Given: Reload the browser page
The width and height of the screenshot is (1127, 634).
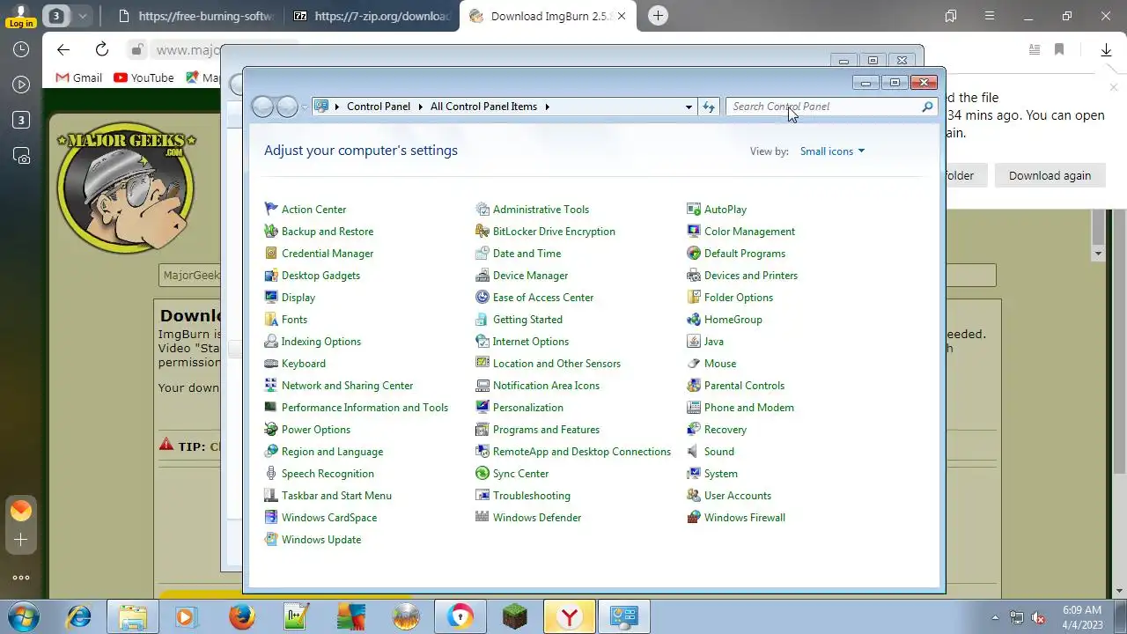Looking at the screenshot, I should [102, 49].
